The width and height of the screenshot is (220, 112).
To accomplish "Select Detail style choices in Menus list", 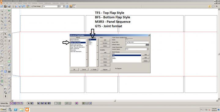I will click(76, 44).
